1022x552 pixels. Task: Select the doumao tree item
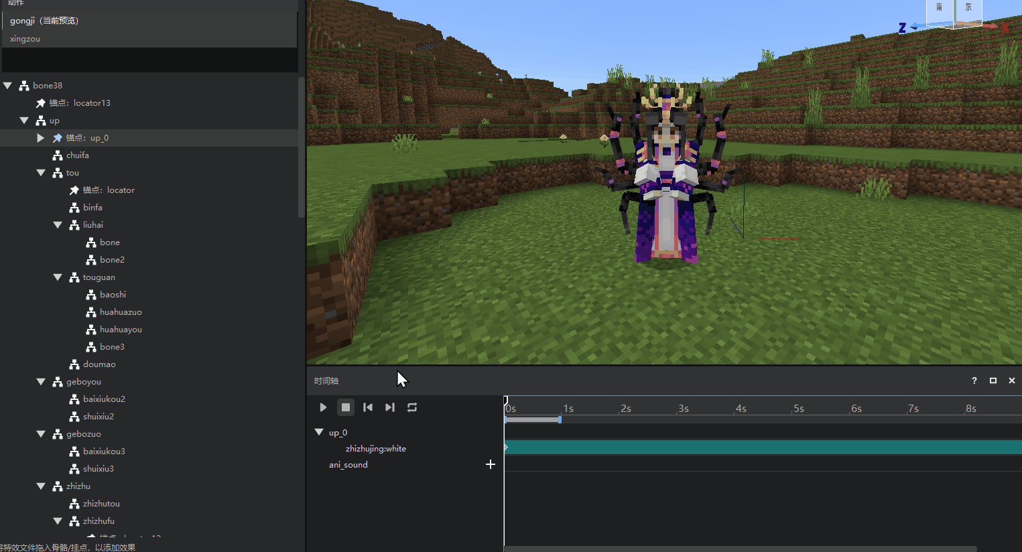pos(99,364)
